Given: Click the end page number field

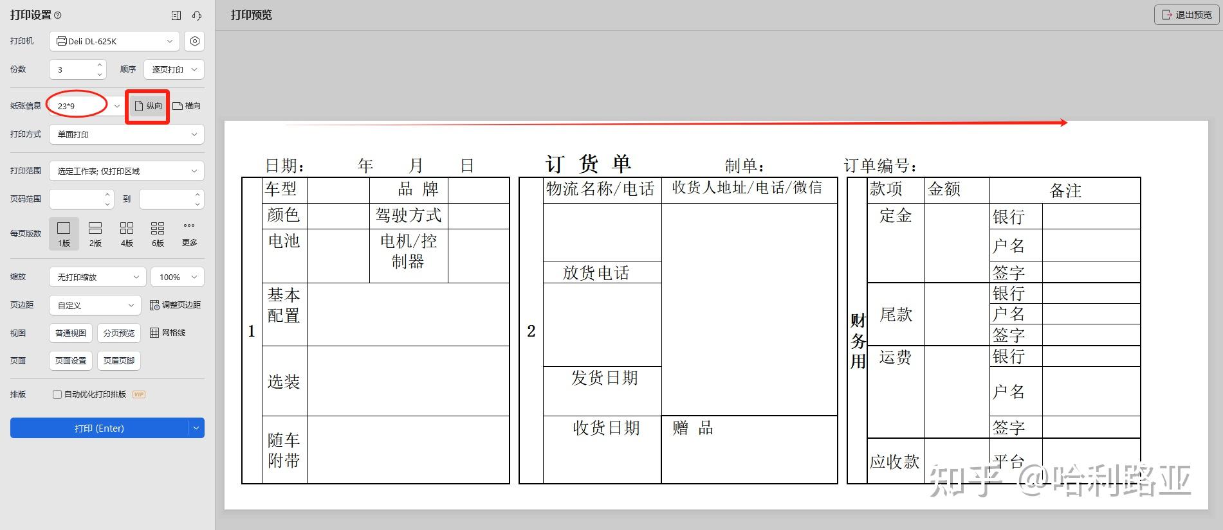Looking at the screenshot, I should (172, 199).
